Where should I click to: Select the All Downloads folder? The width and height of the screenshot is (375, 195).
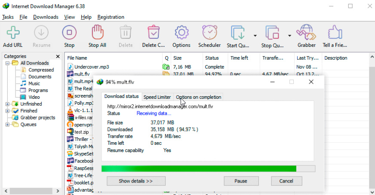click(x=34, y=63)
